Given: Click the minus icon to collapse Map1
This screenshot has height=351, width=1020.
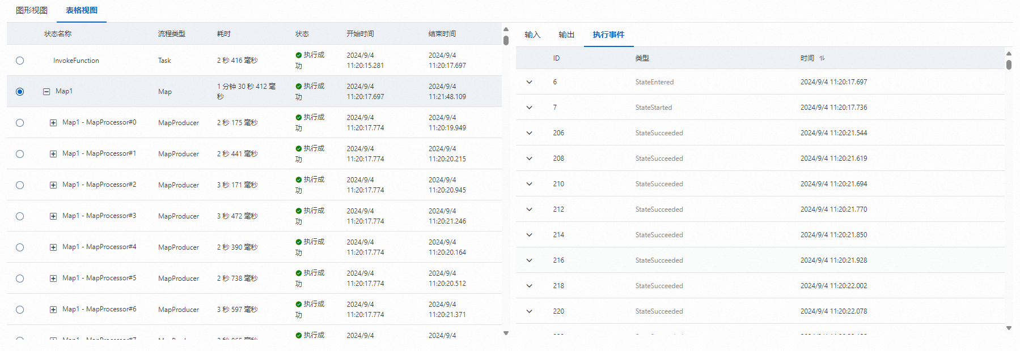Looking at the screenshot, I should [46, 91].
